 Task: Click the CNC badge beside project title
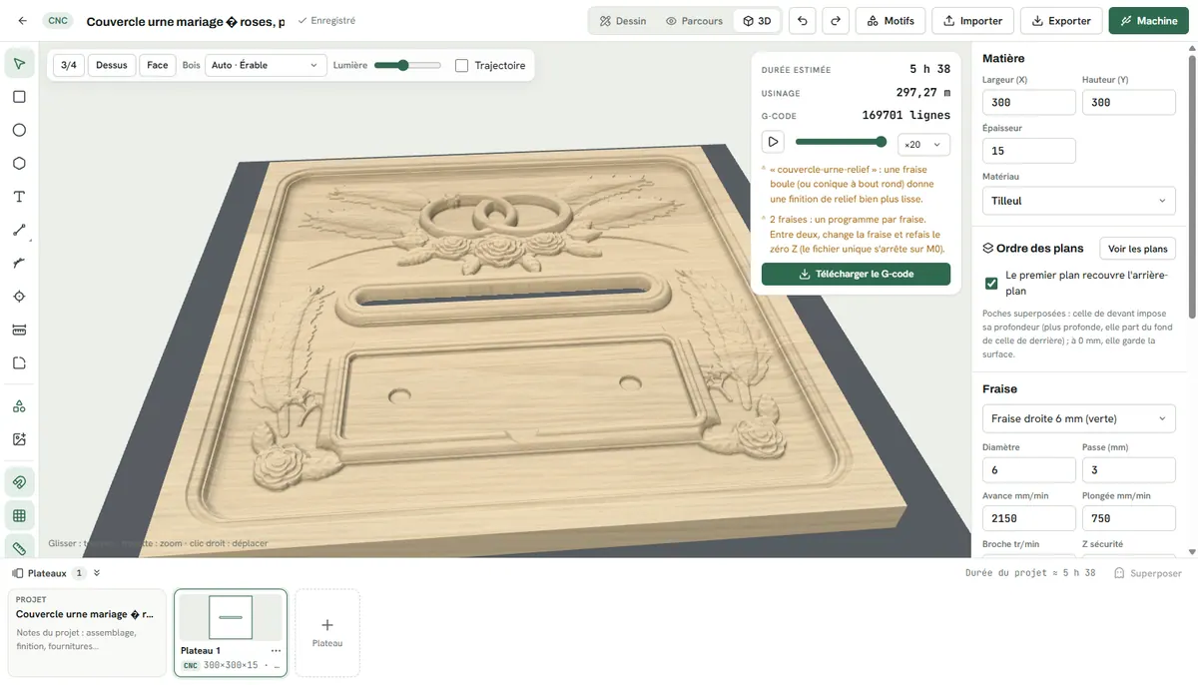tap(58, 20)
